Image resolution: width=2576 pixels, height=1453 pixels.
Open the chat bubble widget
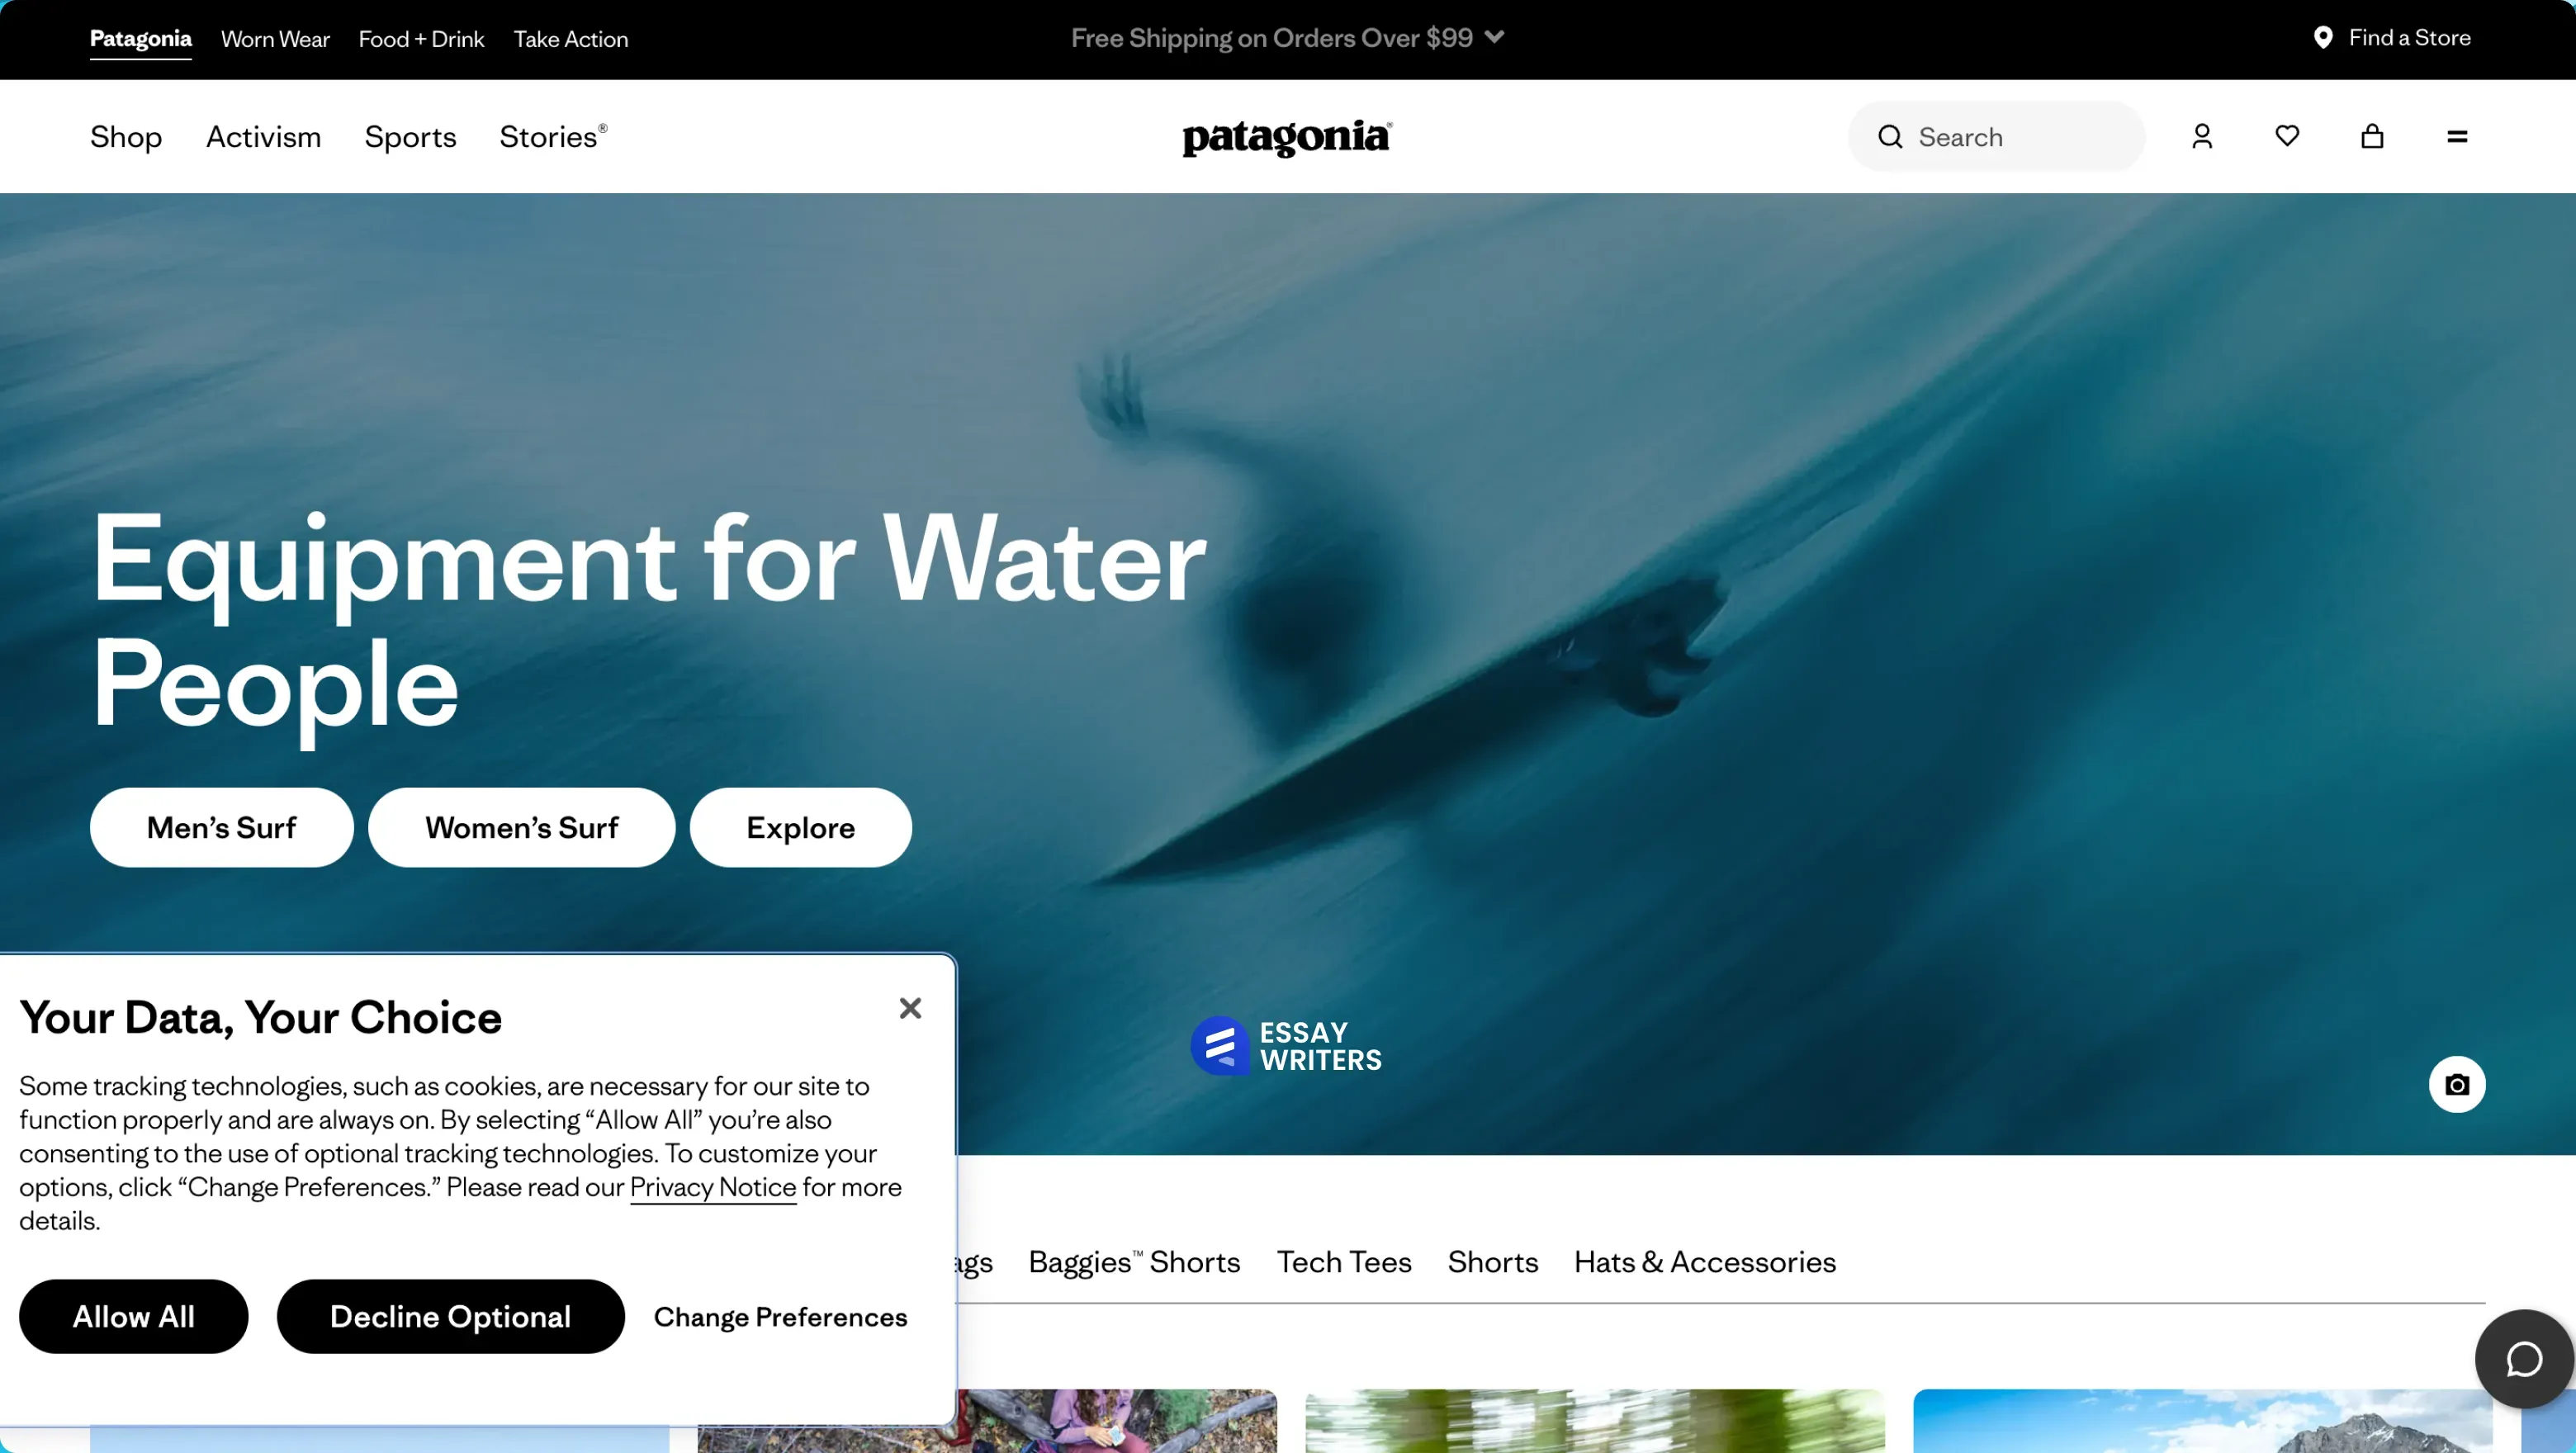[2524, 1359]
